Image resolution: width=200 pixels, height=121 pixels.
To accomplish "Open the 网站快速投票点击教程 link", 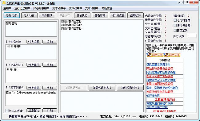I will click(x=160, y=69).
